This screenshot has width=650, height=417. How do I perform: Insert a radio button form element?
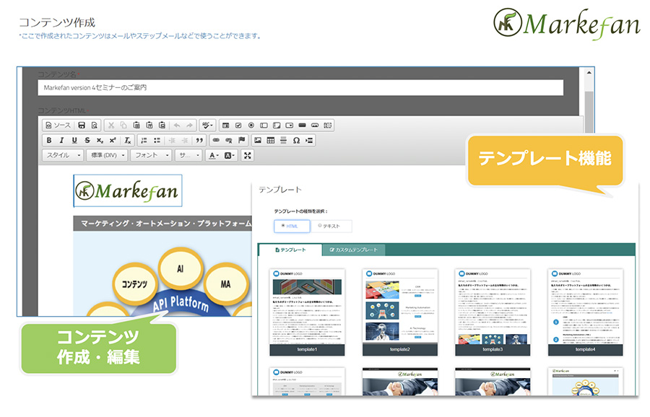coord(251,125)
